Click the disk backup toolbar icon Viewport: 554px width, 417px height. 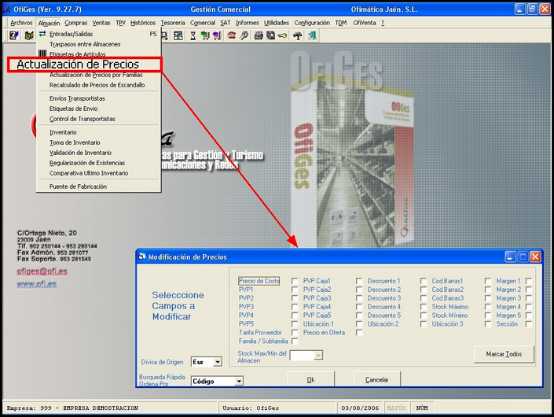click(x=270, y=35)
